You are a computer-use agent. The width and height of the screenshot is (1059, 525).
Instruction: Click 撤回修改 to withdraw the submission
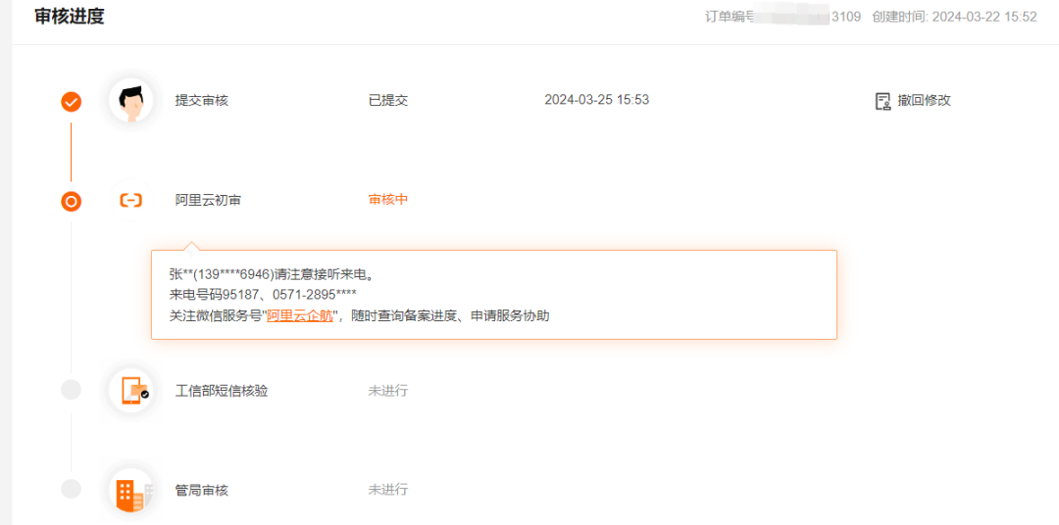click(924, 101)
